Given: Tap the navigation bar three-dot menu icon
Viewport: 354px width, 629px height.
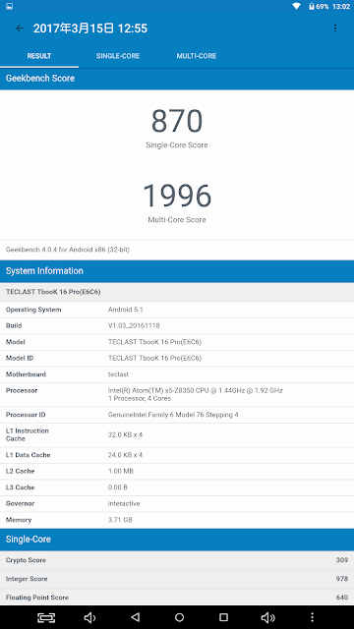Looking at the screenshot, I should (312, 617).
